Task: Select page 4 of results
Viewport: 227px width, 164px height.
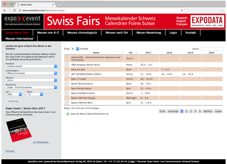Action: point(195,111)
